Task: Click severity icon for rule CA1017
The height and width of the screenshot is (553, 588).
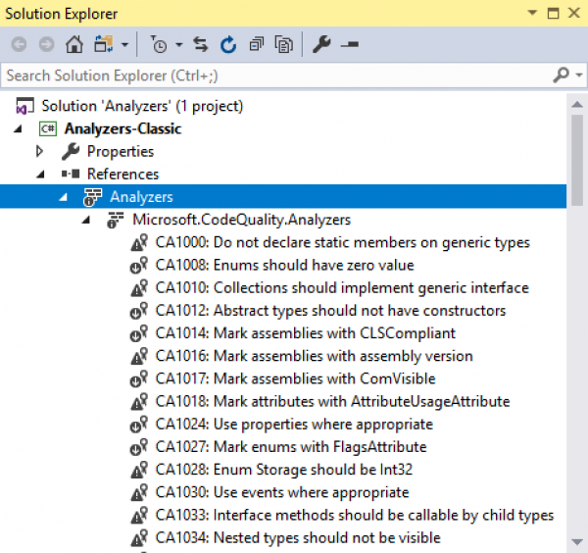Action: [139, 378]
